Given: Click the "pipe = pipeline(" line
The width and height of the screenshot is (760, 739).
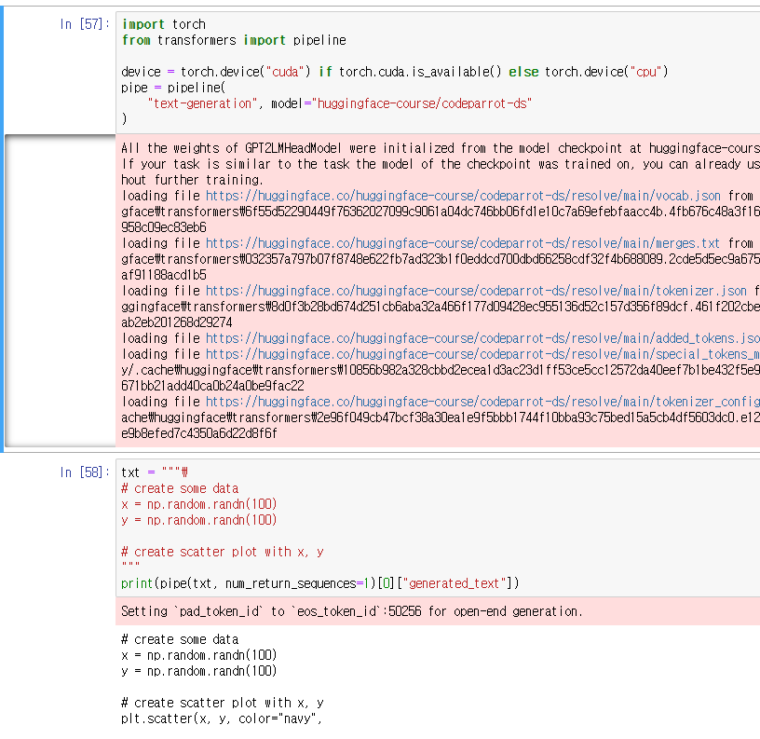Looking at the screenshot, I should 173,88.
